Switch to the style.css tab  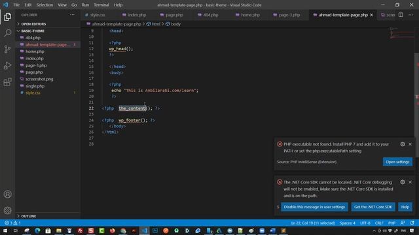[98, 15]
